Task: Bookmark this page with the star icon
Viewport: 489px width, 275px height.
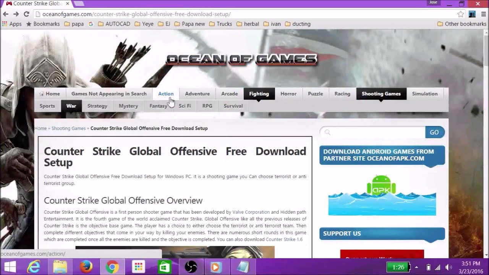Action: (x=461, y=14)
